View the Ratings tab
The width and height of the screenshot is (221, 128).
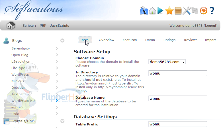[x=169, y=40]
